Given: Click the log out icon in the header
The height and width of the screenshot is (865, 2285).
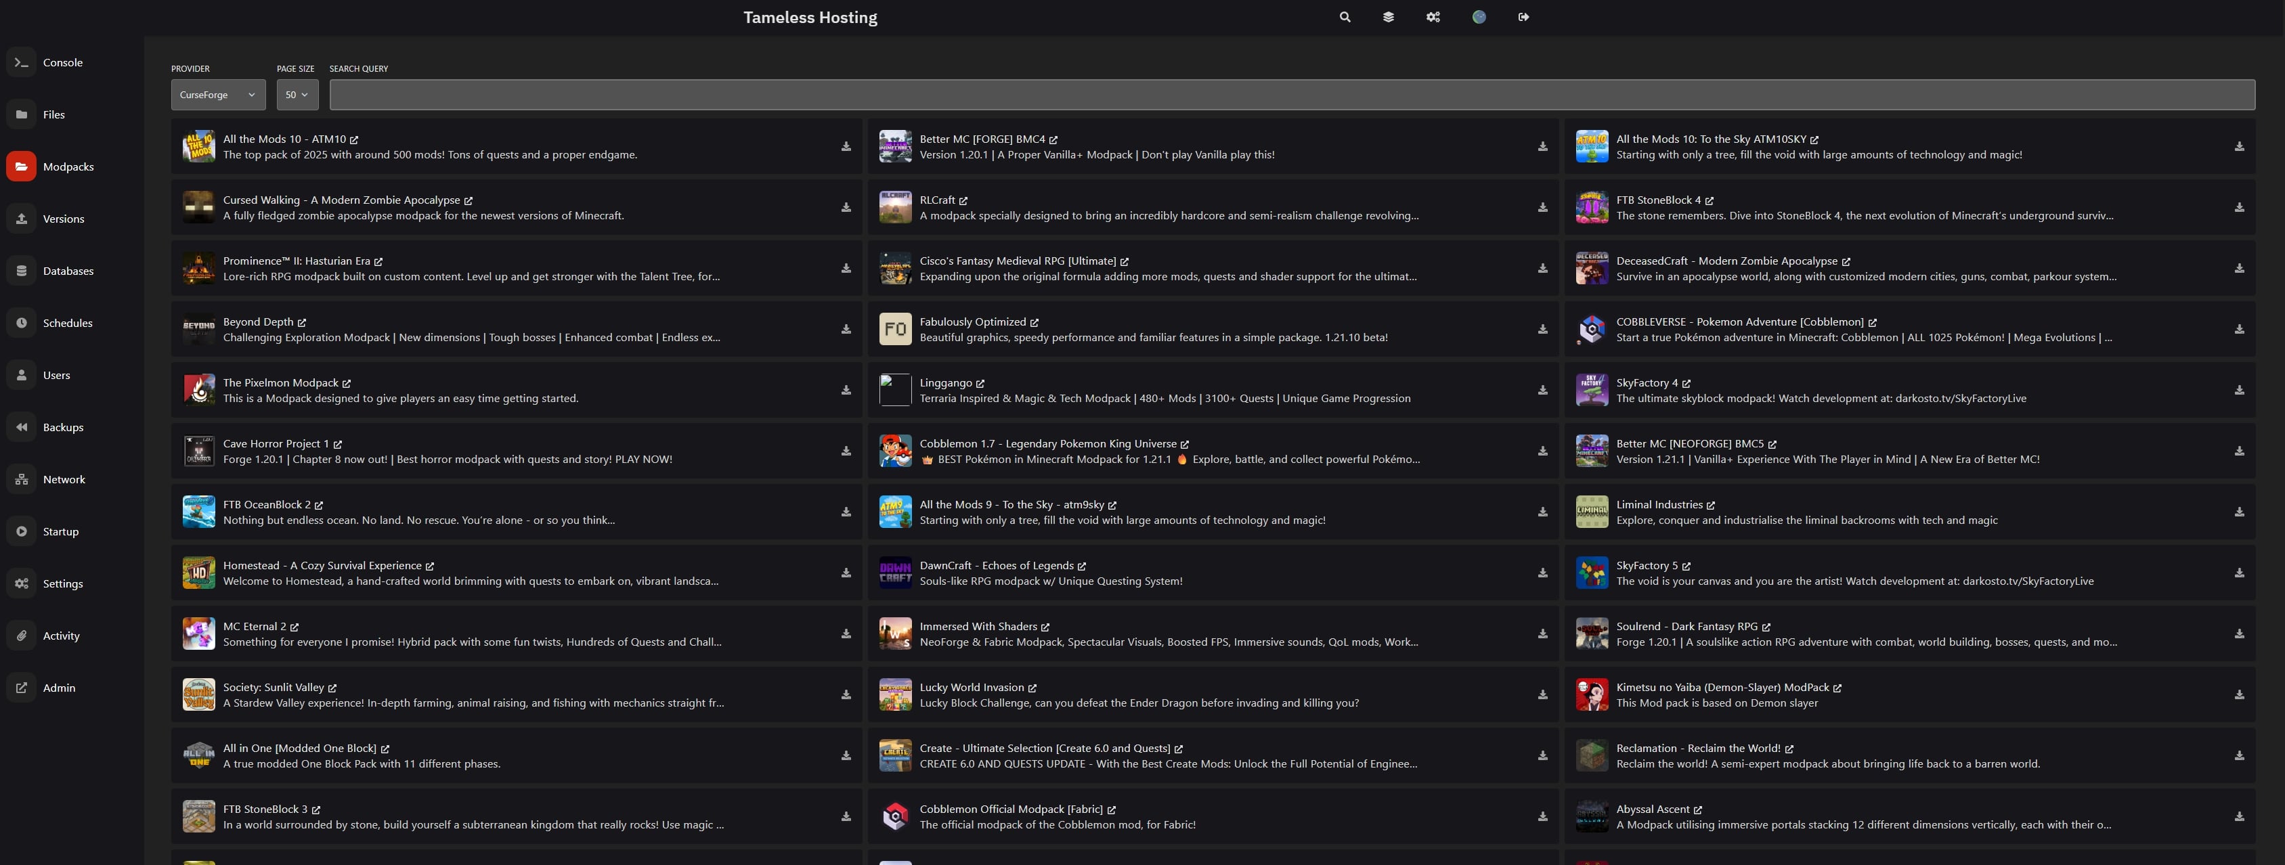Looking at the screenshot, I should pos(1523,17).
